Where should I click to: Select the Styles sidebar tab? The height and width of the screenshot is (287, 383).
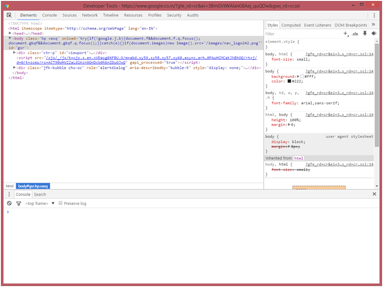coord(272,25)
